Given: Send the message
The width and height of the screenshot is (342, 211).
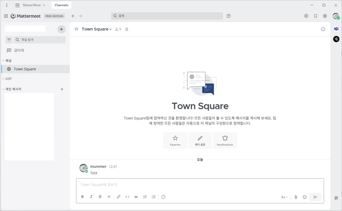Looking at the screenshot, I should [x=315, y=197].
